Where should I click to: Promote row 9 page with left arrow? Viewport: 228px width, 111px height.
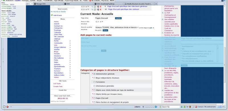82,6
